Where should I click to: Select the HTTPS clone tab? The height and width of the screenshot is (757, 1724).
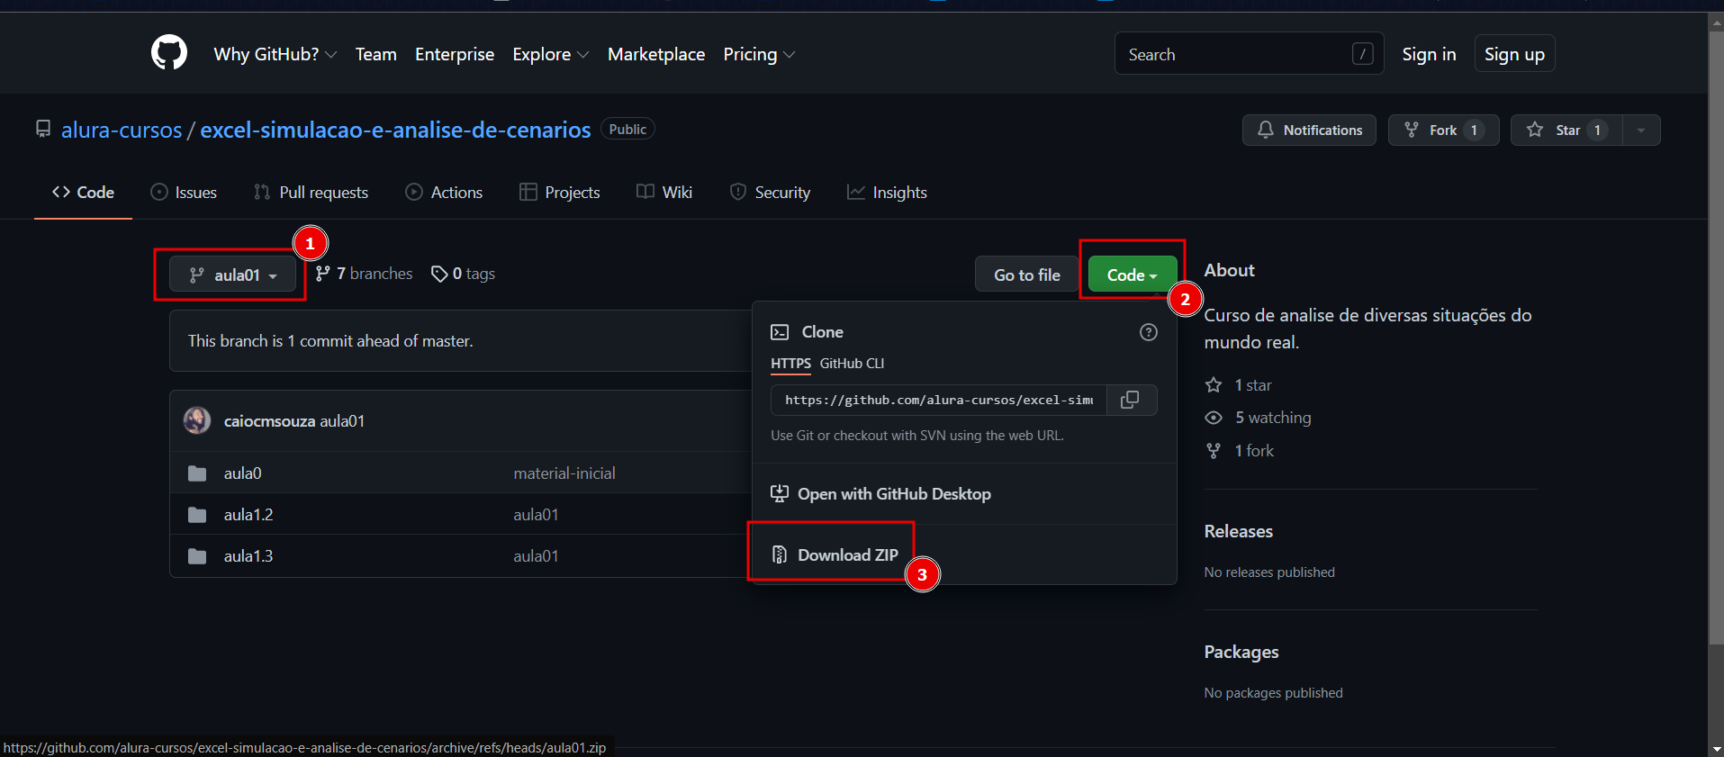790,364
